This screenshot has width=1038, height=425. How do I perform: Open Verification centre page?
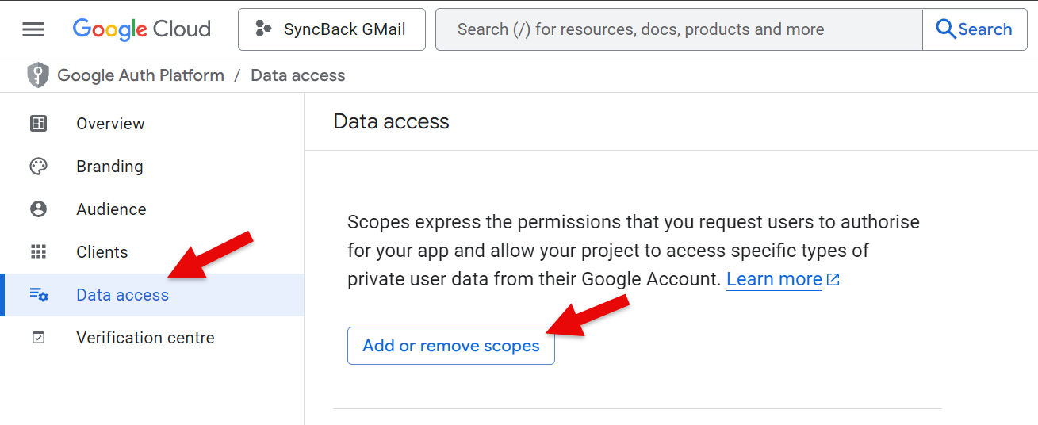[x=145, y=338]
